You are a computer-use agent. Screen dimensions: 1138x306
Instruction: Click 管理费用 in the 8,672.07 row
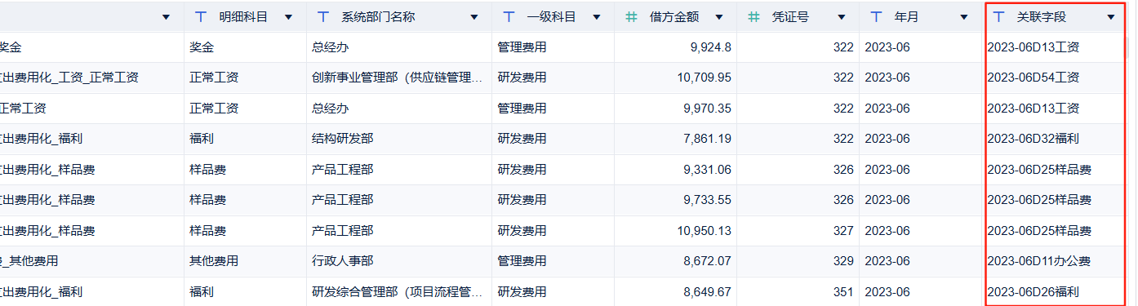(x=522, y=261)
